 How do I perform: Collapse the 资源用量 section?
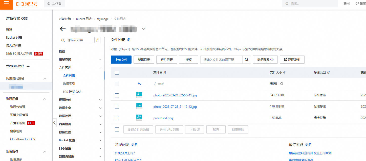(x=45, y=99)
